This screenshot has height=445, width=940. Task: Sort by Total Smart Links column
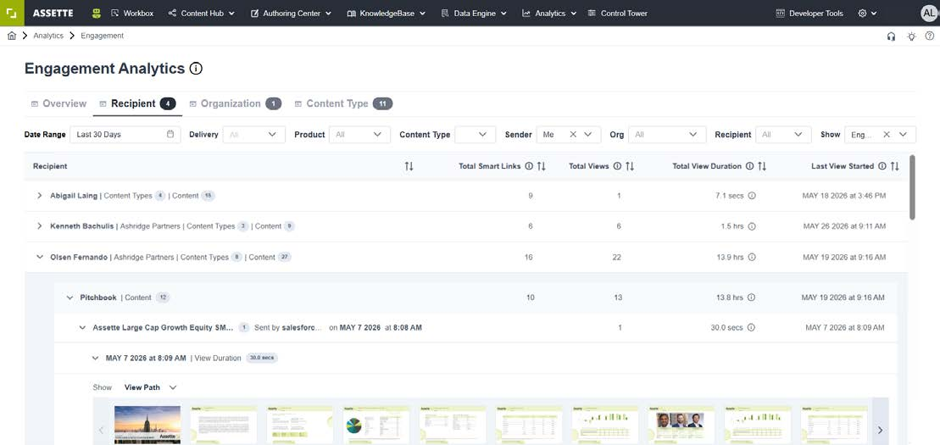(x=542, y=166)
